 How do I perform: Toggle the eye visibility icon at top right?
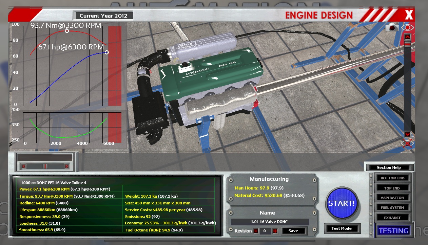pos(408,28)
